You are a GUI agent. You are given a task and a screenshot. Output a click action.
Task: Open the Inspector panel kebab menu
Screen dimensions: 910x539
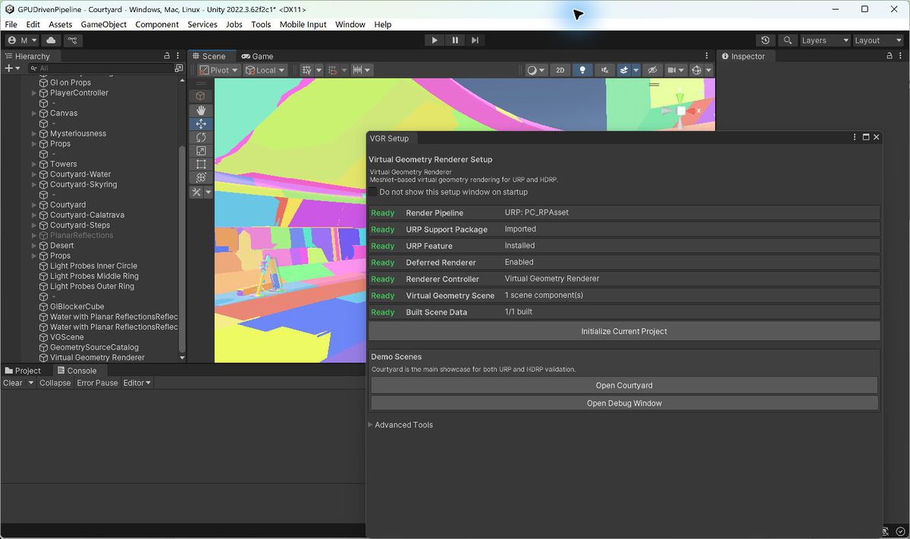coord(902,56)
